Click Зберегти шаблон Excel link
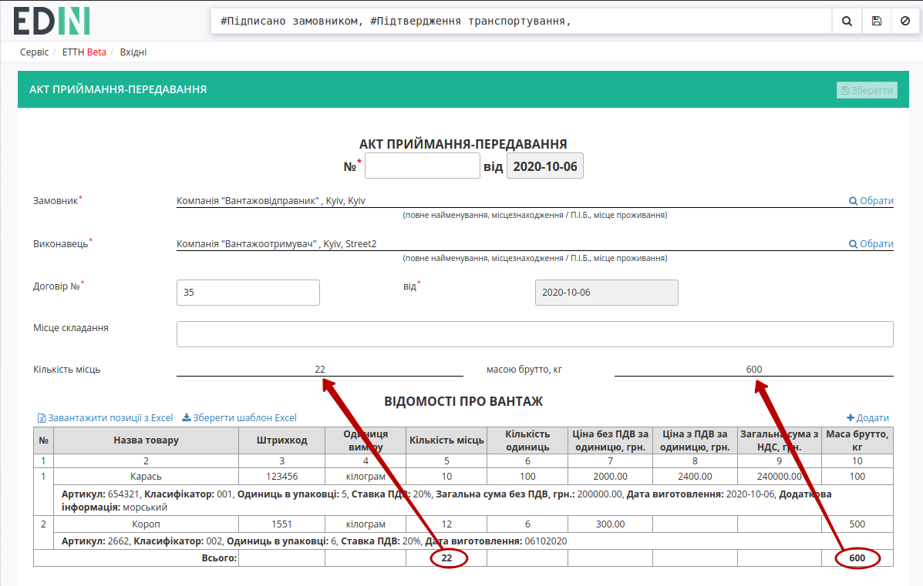 pos(239,418)
